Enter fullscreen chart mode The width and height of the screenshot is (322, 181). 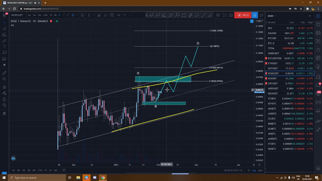click(x=224, y=15)
